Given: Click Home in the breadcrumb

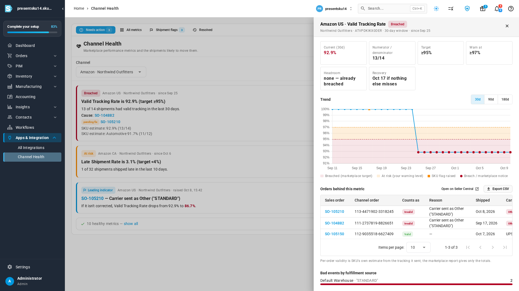Looking at the screenshot, I should tap(79, 8).
